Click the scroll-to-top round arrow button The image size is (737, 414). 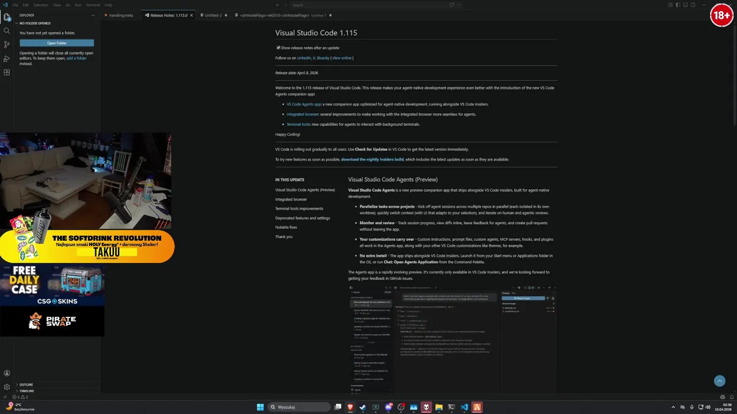pyautogui.click(x=719, y=381)
